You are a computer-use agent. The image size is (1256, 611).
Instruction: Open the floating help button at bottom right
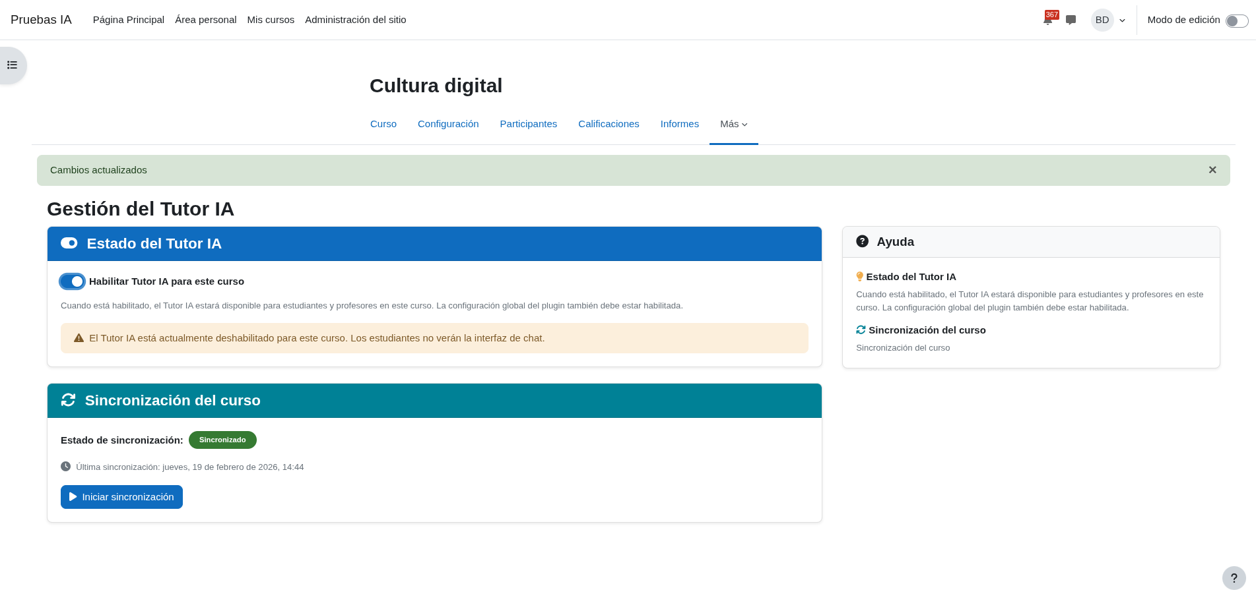pos(1234,578)
